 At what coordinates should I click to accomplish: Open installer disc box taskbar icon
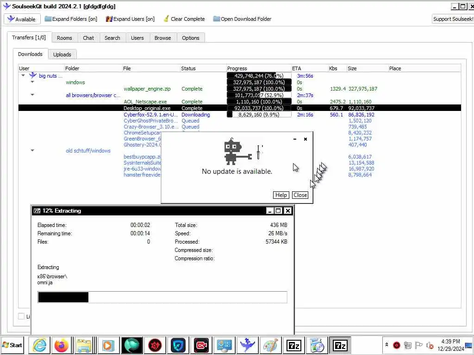[317, 345]
